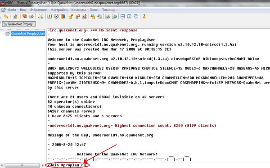
Task: Tile windows vertically icon
Action: pos(129,16)
